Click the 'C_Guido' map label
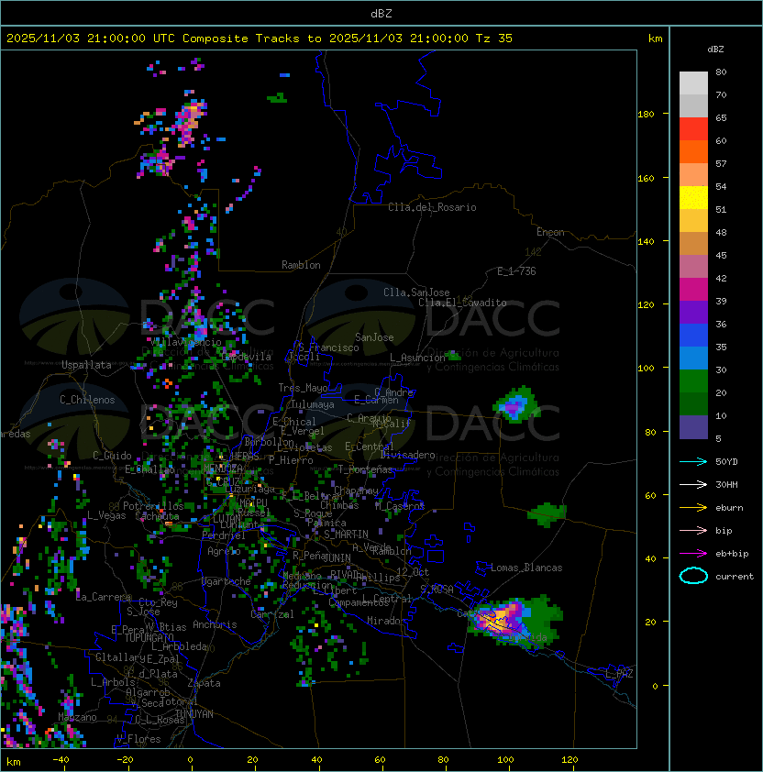Screen dimensions: 763x772 pyautogui.click(x=112, y=456)
